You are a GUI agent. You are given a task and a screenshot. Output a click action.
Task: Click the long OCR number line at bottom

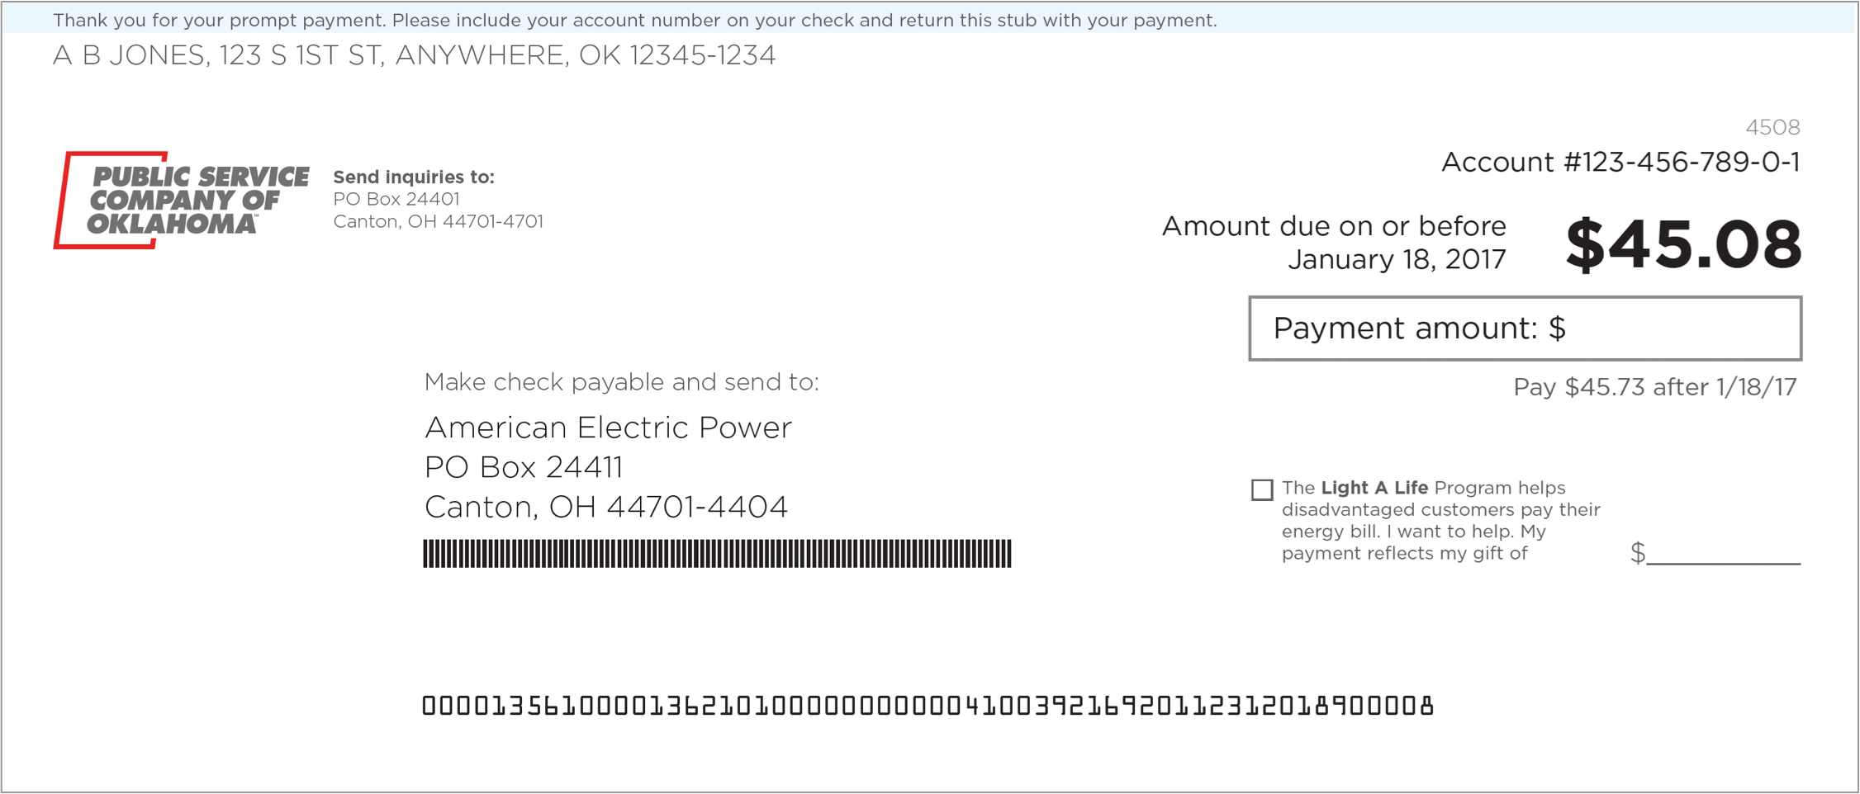928,706
